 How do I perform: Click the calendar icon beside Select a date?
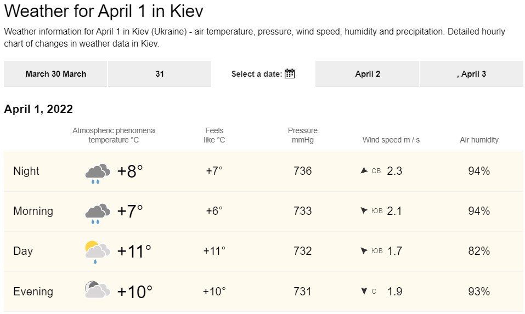click(290, 74)
